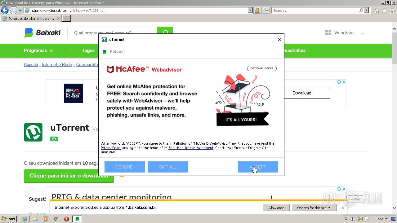
Task: Click the volume speaker tray icon
Action: [x=353, y=219]
